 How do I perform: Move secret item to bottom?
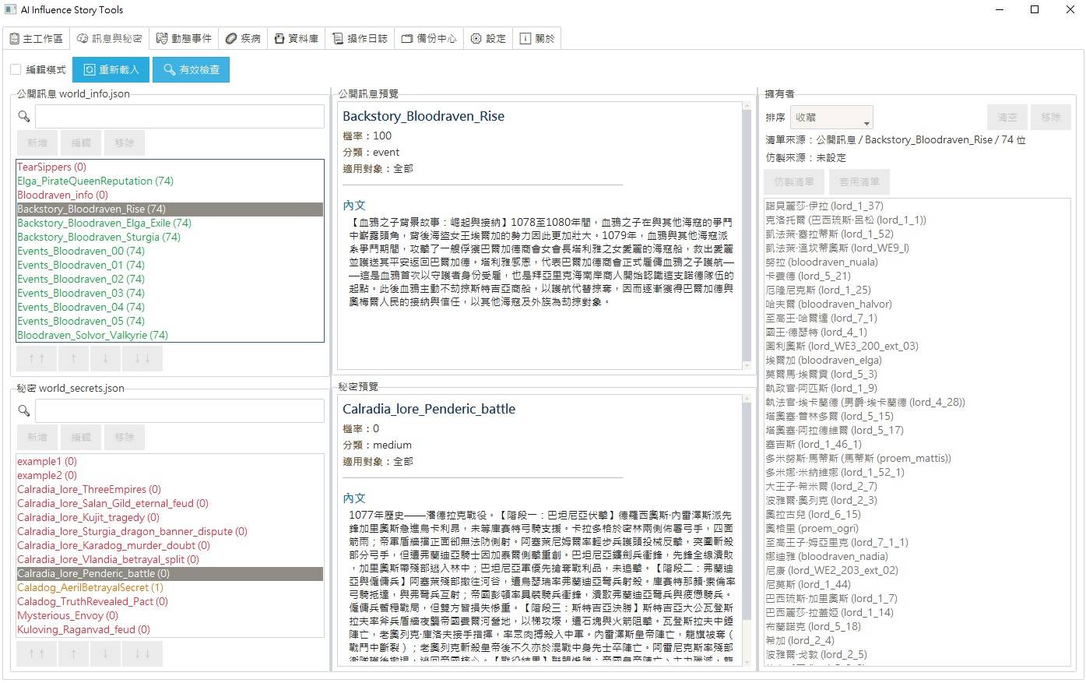[142, 653]
